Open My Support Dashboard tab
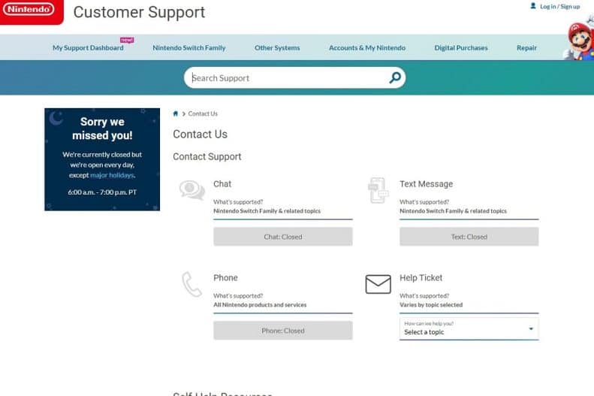The height and width of the screenshot is (396, 594). pyautogui.click(x=88, y=48)
